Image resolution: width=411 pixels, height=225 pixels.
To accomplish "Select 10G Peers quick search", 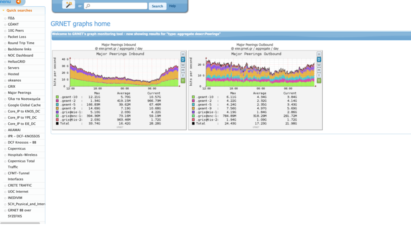I will 16,30.
